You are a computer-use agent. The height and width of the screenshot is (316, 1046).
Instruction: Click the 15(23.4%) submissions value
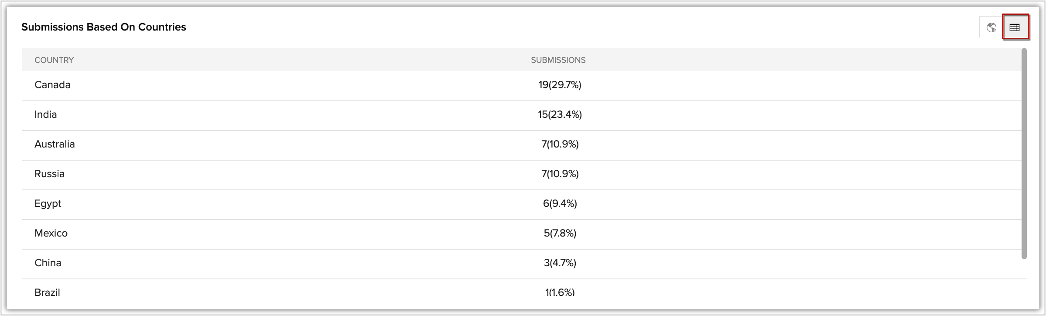[560, 114]
